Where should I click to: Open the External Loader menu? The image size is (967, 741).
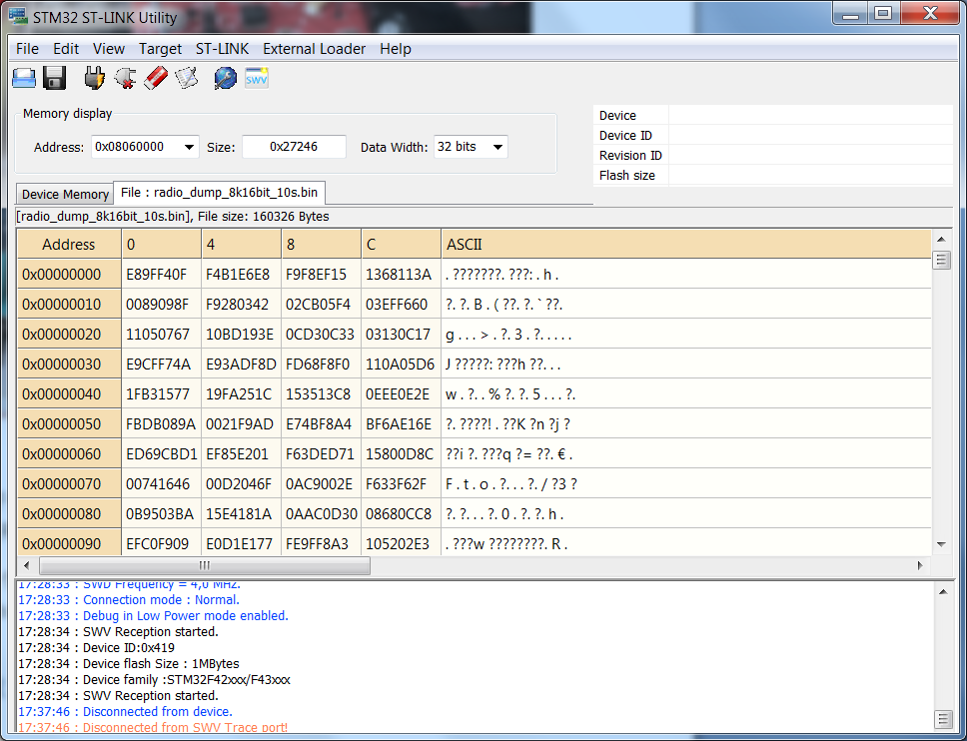pos(314,49)
